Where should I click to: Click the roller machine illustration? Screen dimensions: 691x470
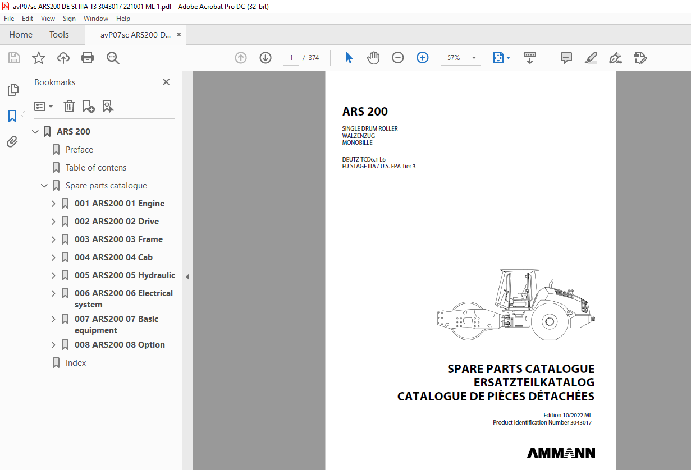coord(515,304)
